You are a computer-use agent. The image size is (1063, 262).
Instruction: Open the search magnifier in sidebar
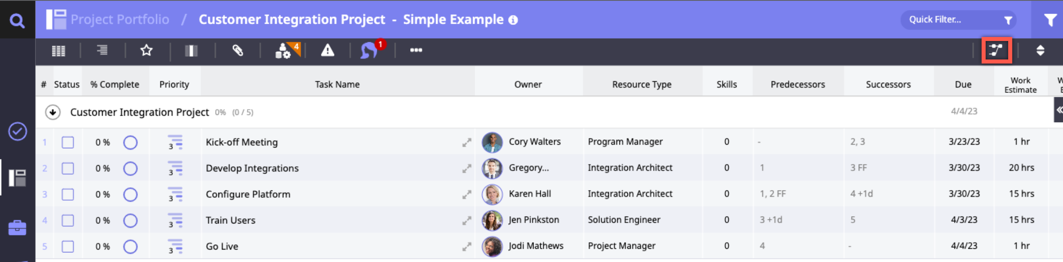(17, 20)
